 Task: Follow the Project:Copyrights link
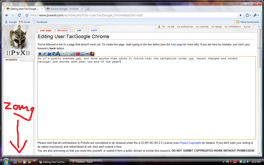coord(190,143)
